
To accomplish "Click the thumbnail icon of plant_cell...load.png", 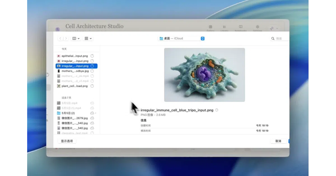I will (59, 86).
